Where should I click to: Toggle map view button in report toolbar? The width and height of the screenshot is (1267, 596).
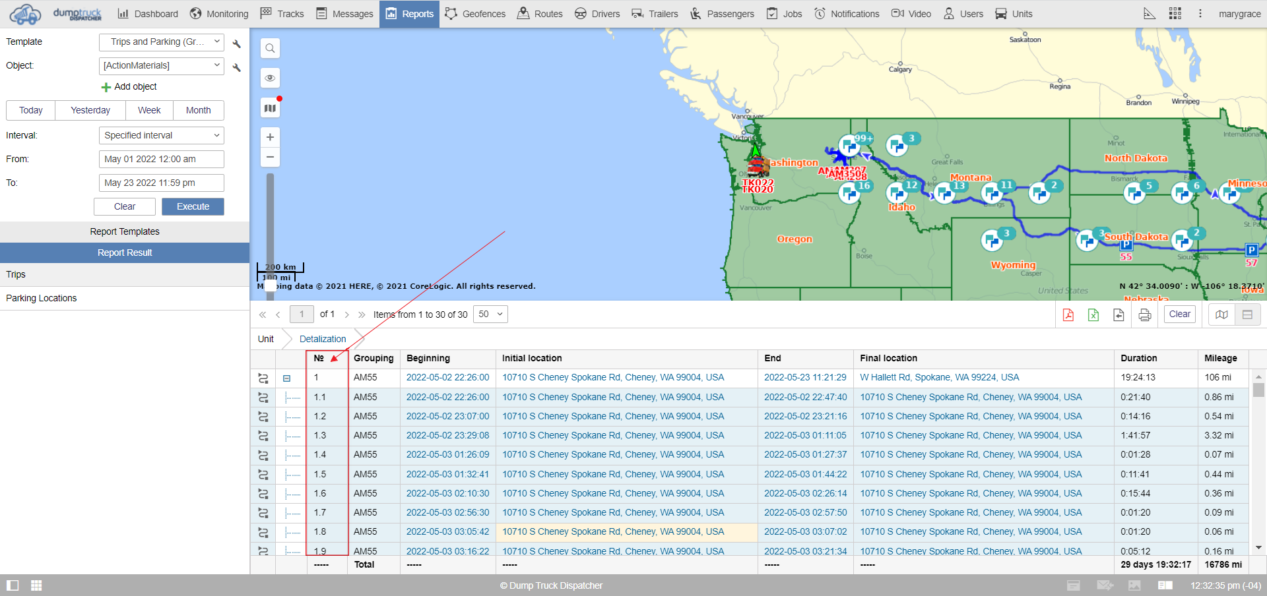1221,315
